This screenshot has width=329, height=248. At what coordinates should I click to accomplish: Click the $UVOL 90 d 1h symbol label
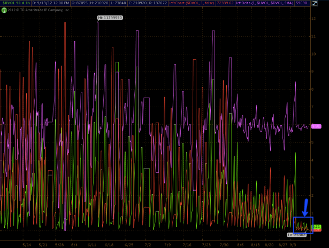pos(15,3)
